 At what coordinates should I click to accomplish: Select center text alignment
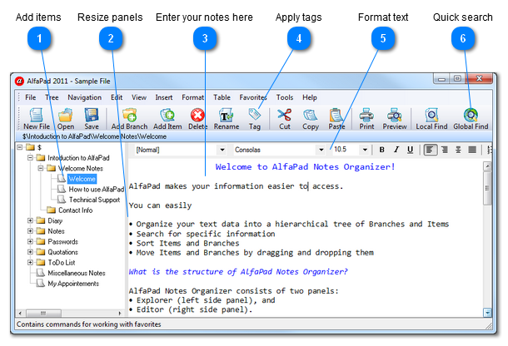point(458,150)
